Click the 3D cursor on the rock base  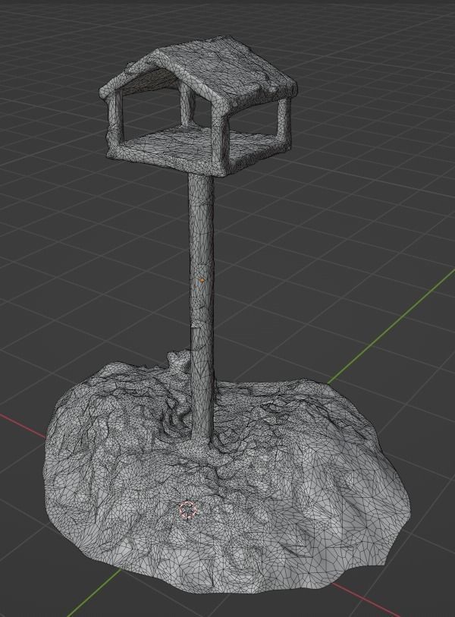[187, 509]
